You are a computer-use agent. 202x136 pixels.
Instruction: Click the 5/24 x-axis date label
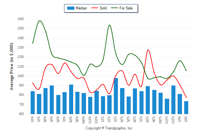point(52,119)
